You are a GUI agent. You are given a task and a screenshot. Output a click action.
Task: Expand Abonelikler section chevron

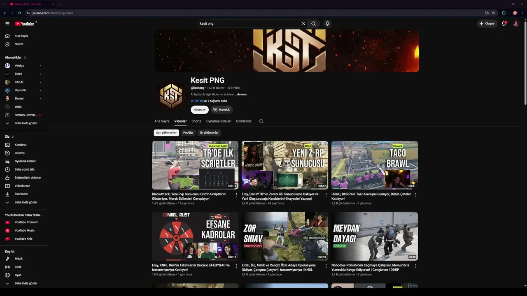point(25,58)
